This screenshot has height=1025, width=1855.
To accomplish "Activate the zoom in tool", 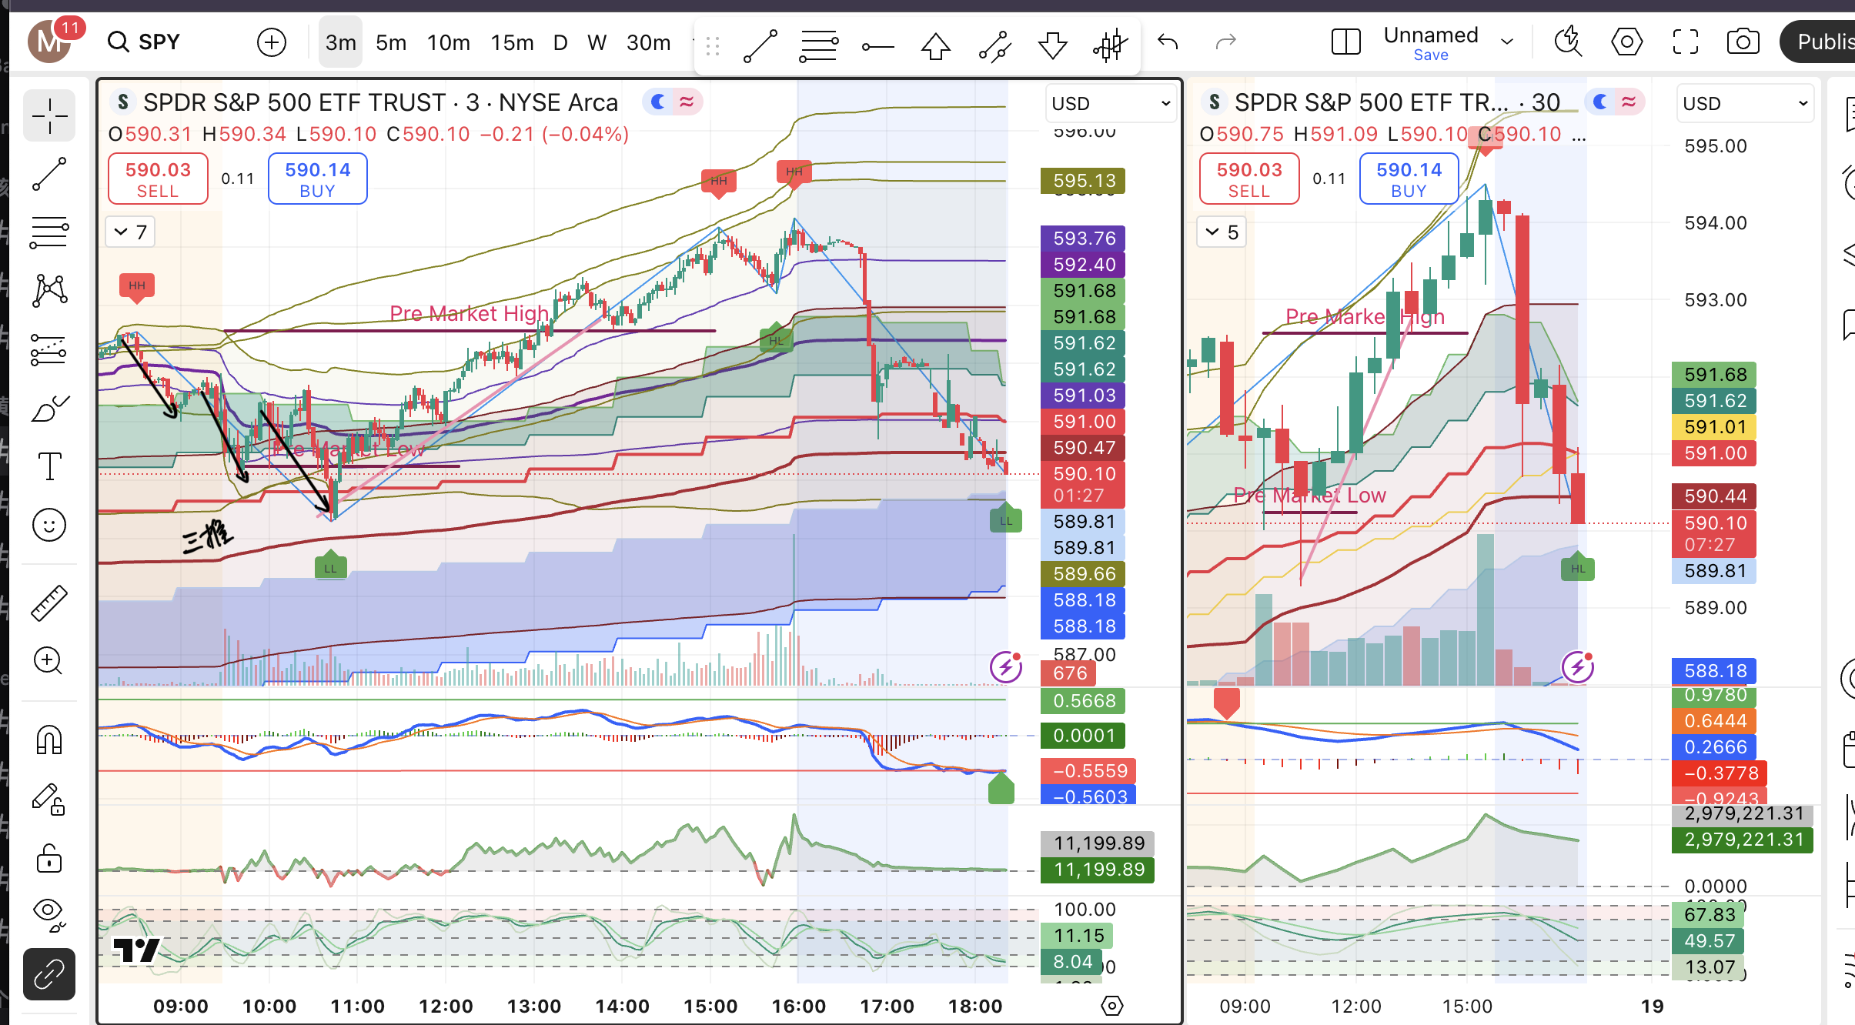I will tap(49, 660).
